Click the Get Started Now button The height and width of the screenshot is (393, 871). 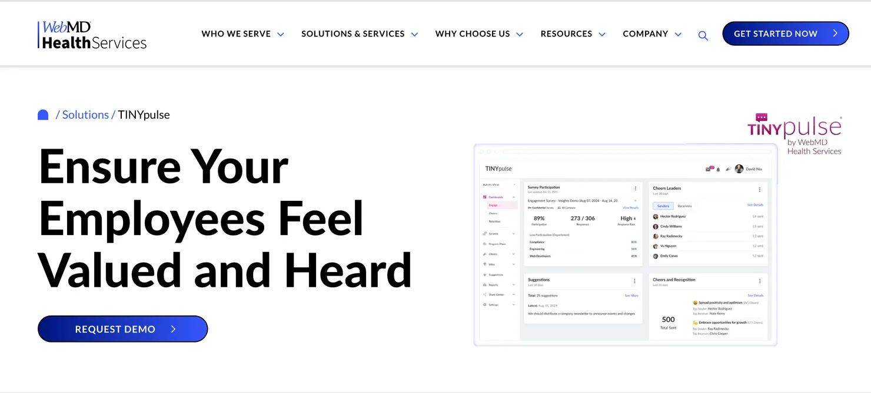point(786,33)
